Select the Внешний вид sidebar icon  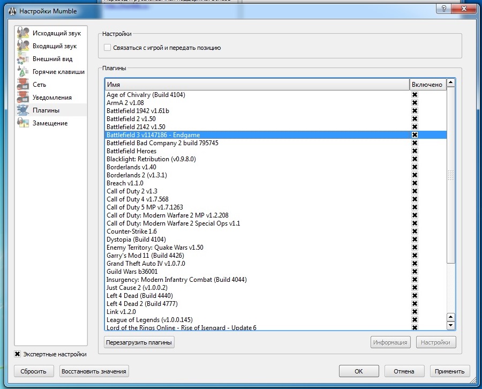23,59
